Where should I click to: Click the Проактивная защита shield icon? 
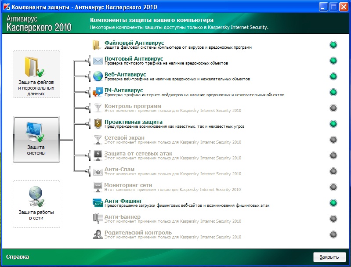[x=98, y=124]
